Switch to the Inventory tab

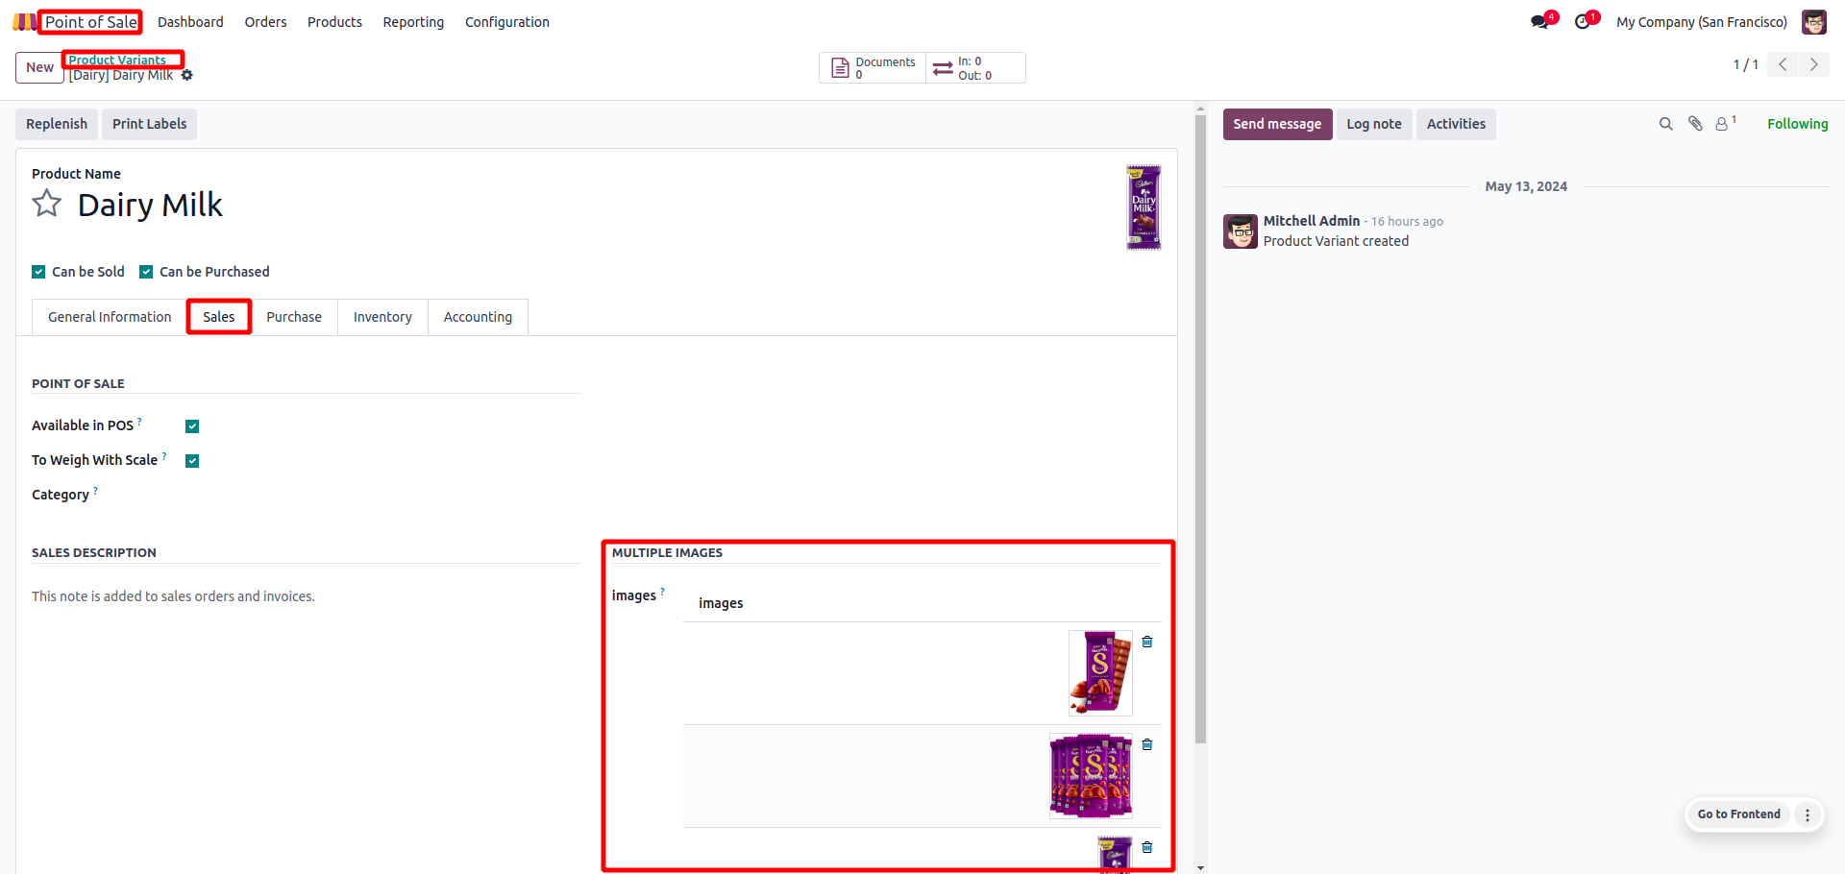[x=382, y=317]
